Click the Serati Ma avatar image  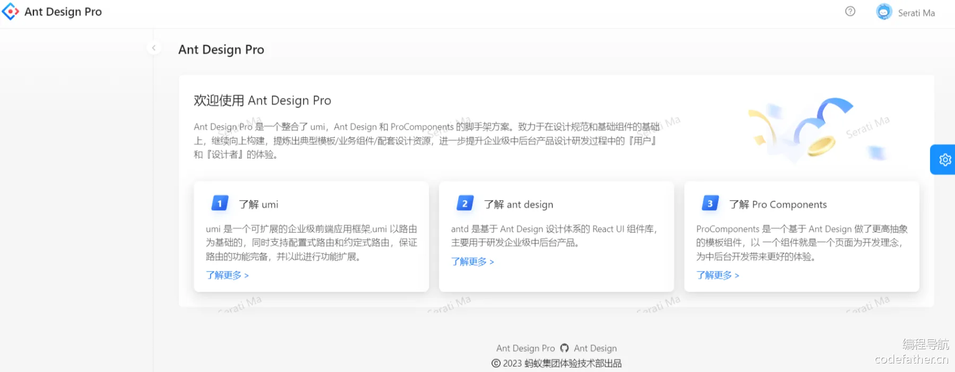(884, 12)
